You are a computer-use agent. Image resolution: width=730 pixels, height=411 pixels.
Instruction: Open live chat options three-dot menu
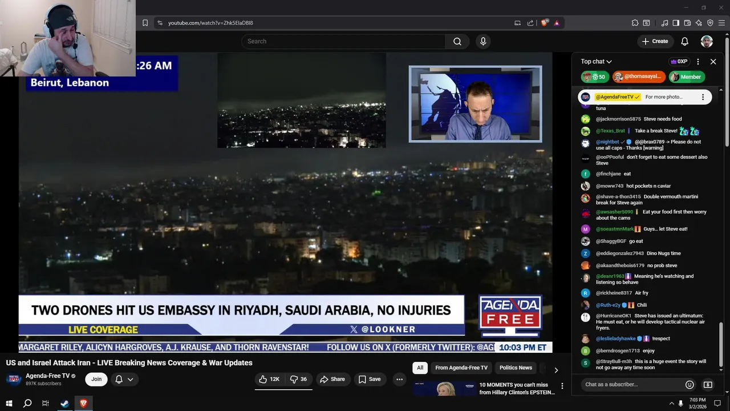pos(698,62)
